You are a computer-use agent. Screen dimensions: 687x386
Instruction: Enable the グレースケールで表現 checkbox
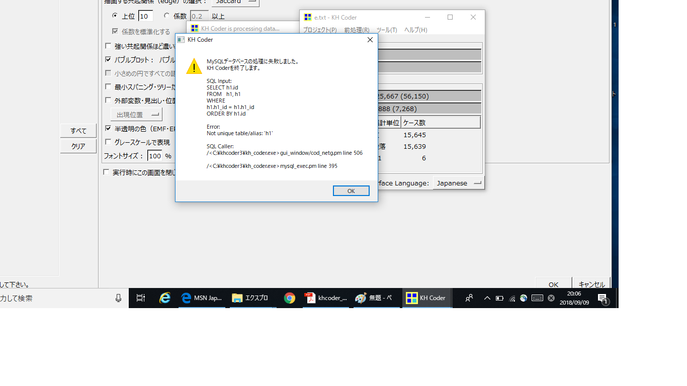click(x=108, y=142)
